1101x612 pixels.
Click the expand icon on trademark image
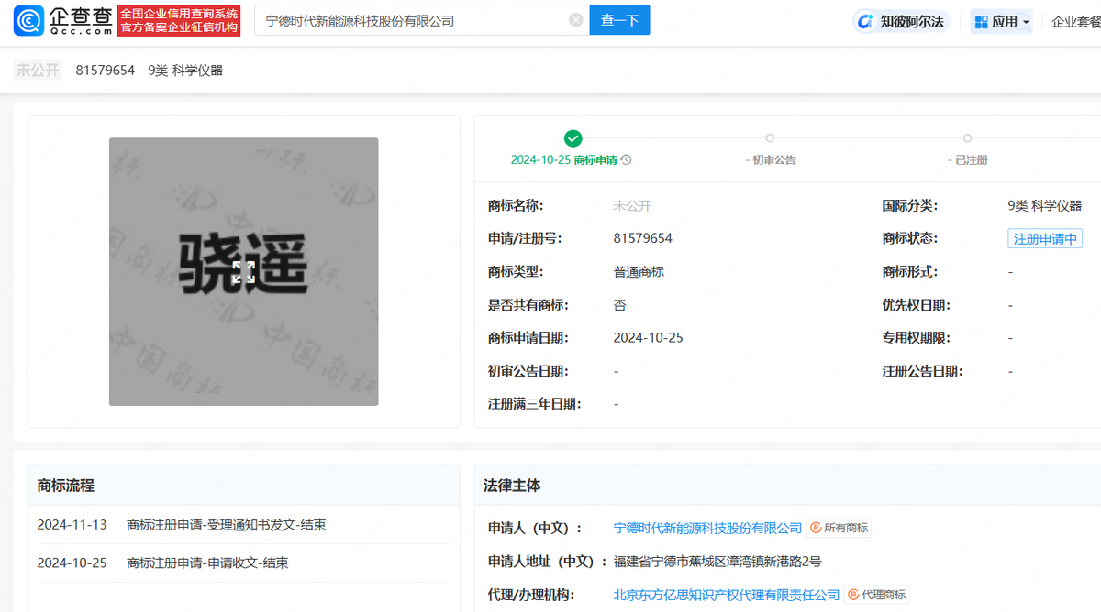click(243, 272)
